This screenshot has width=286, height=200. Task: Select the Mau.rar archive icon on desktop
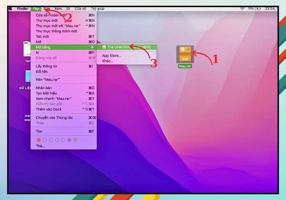coord(185,54)
